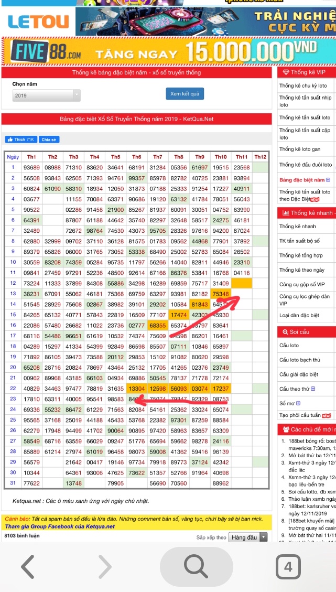Open Thống kê chu kỳ loto menu item
The image size is (336, 592).
pyautogui.click(x=303, y=85)
